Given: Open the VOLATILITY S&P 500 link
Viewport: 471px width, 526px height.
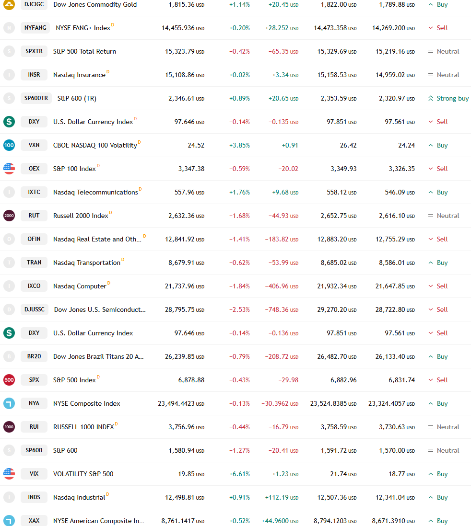Looking at the screenshot, I should 83,474.
